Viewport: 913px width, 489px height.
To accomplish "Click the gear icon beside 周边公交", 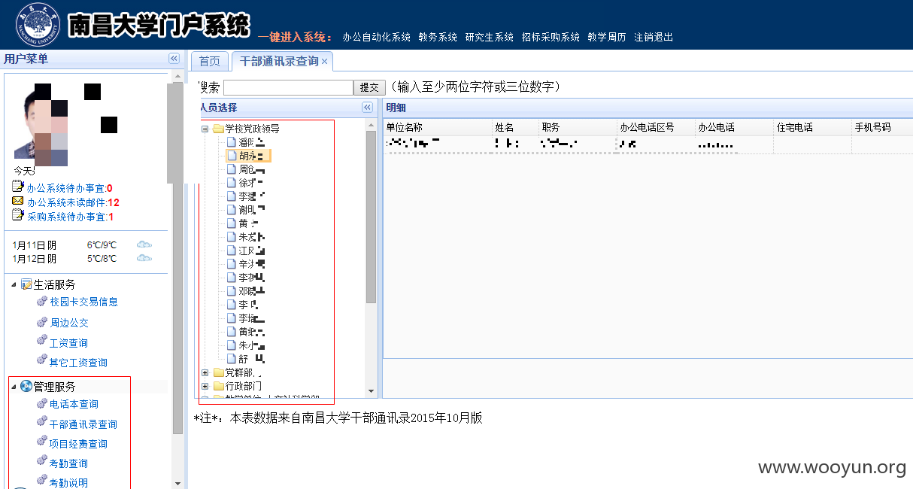I will 42,322.
